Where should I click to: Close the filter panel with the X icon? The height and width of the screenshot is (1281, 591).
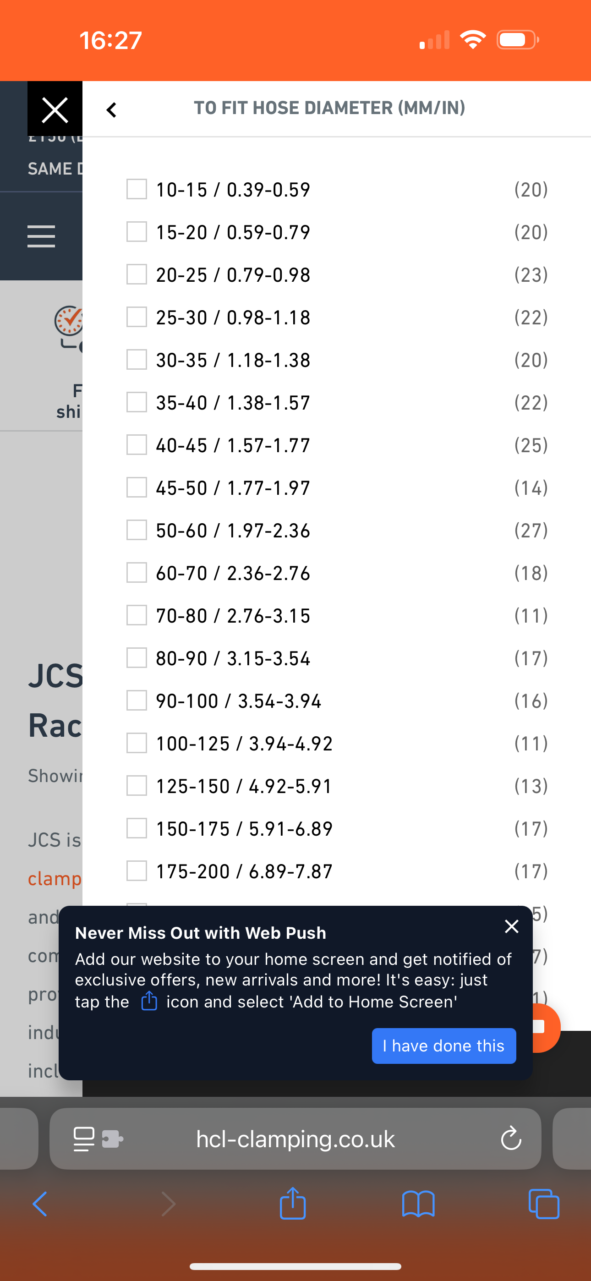(x=55, y=109)
